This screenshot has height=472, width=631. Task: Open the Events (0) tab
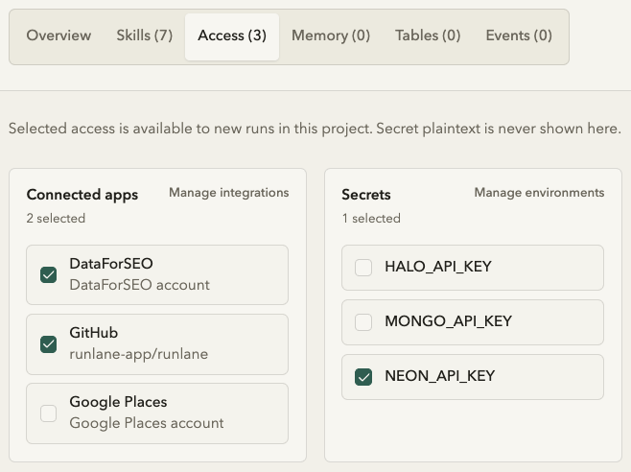point(519,35)
